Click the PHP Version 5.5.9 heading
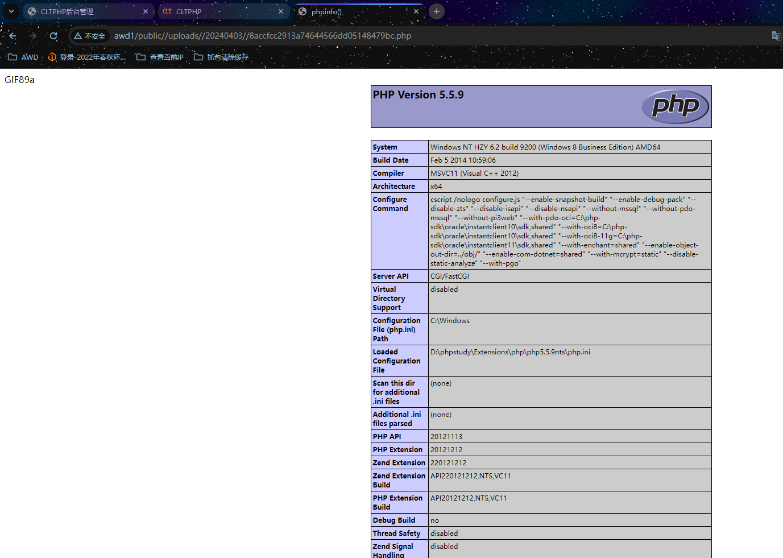Image resolution: width=783 pixels, height=558 pixels. point(419,95)
